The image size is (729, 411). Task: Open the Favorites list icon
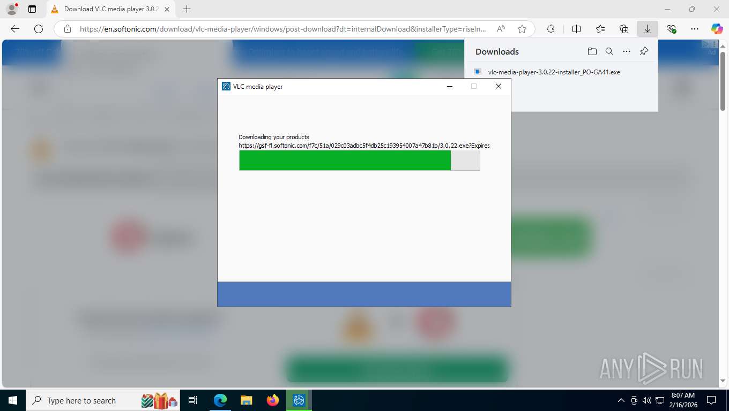tap(600, 29)
